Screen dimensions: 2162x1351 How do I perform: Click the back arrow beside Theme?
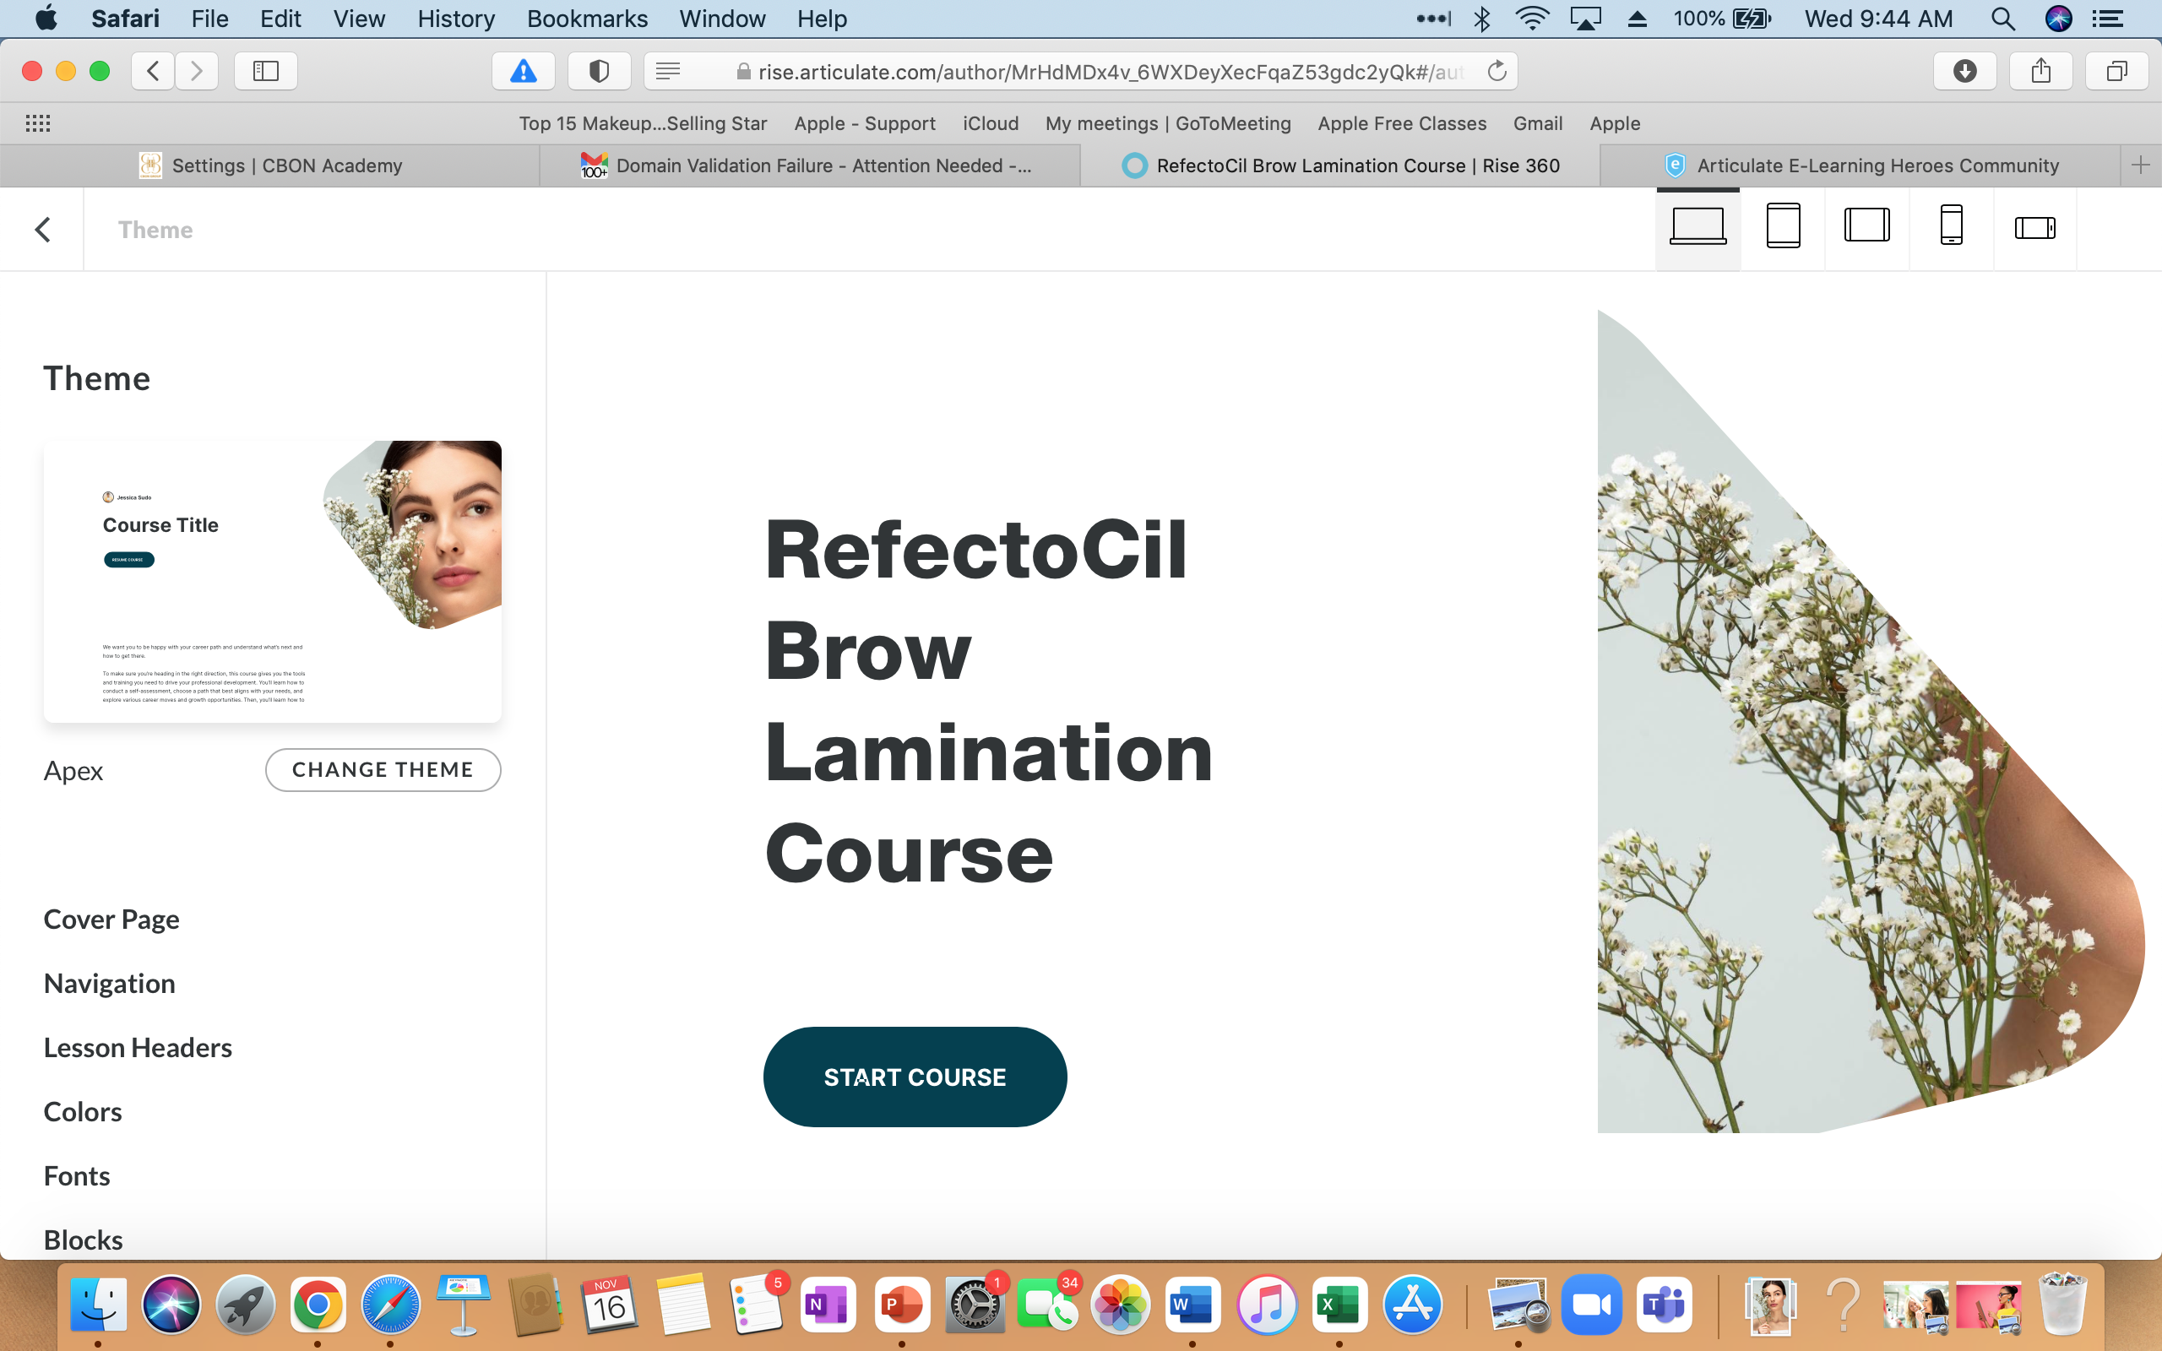pos(42,230)
